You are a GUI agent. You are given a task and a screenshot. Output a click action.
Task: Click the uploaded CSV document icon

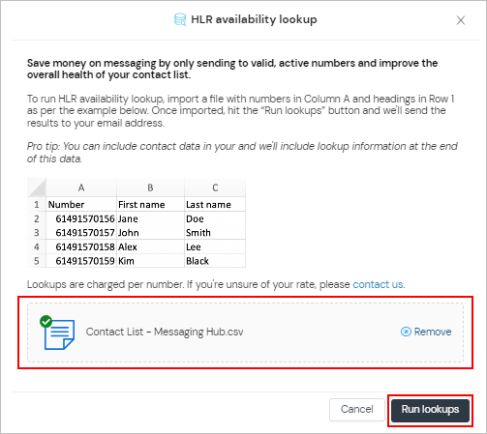(x=60, y=334)
